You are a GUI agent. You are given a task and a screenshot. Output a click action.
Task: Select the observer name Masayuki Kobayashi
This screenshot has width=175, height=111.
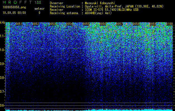click(x=100, y=3)
